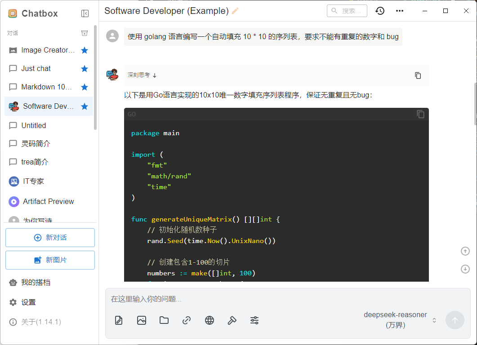Click the Chatbox logo icon
The width and height of the screenshot is (477, 345).
tap(13, 13)
